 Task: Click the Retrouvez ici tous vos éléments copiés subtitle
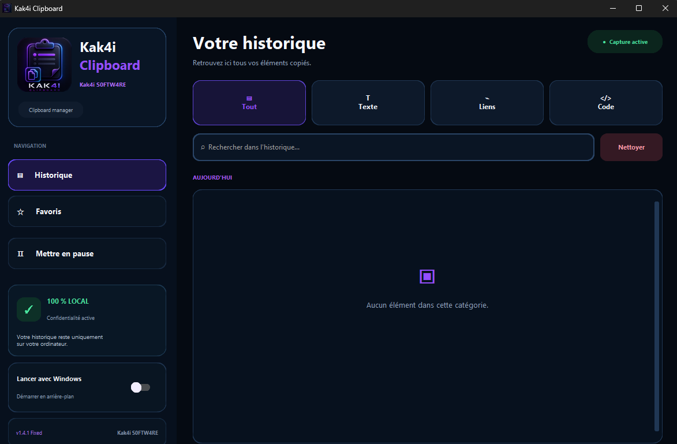pos(252,63)
